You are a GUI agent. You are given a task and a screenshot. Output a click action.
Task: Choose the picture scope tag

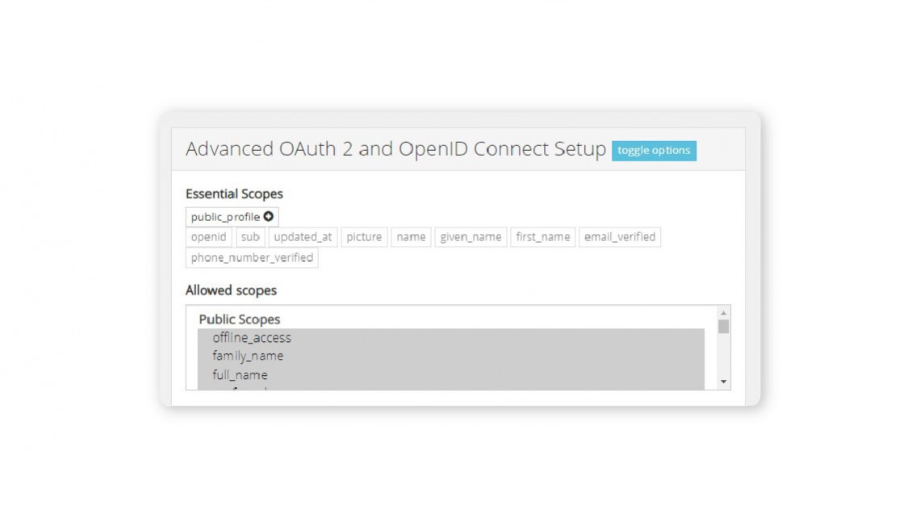click(x=364, y=237)
